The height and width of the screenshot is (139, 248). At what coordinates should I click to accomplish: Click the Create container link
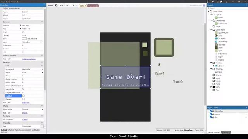25,120
